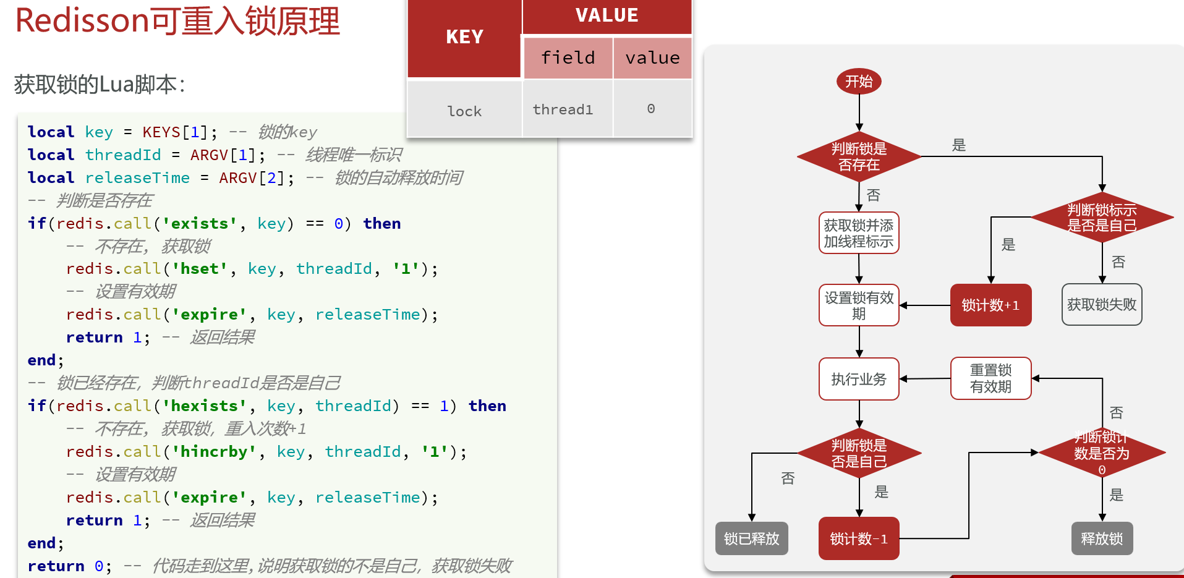Click the '否' label near 锁已释放
The height and width of the screenshot is (578, 1184).
pos(788,478)
